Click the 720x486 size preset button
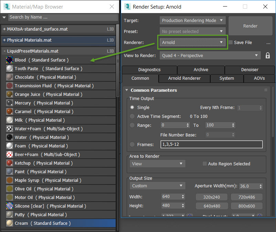The image size is (276, 232). (x=247, y=197)
